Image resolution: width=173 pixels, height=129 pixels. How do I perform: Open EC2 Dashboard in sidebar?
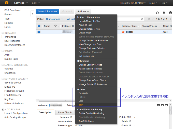point(13,10)
